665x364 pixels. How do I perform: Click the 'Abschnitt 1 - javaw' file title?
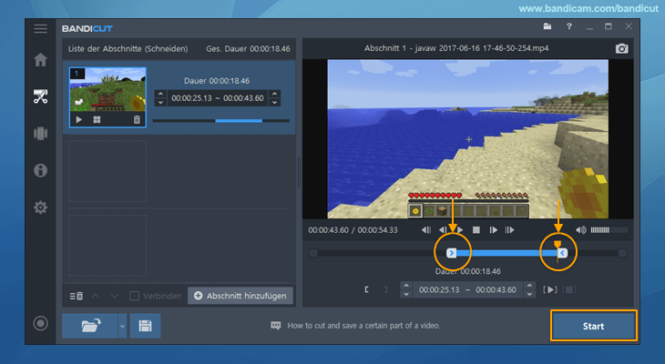coord(456,48)
